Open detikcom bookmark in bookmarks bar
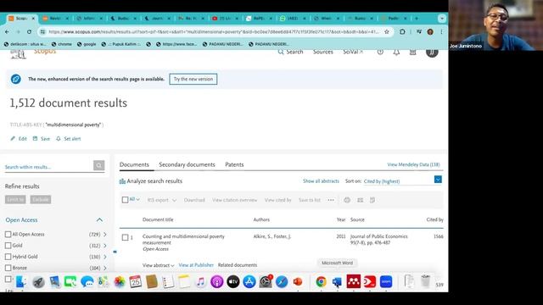Viewport: 543px width, 305px height. click(x=25, y=44)
